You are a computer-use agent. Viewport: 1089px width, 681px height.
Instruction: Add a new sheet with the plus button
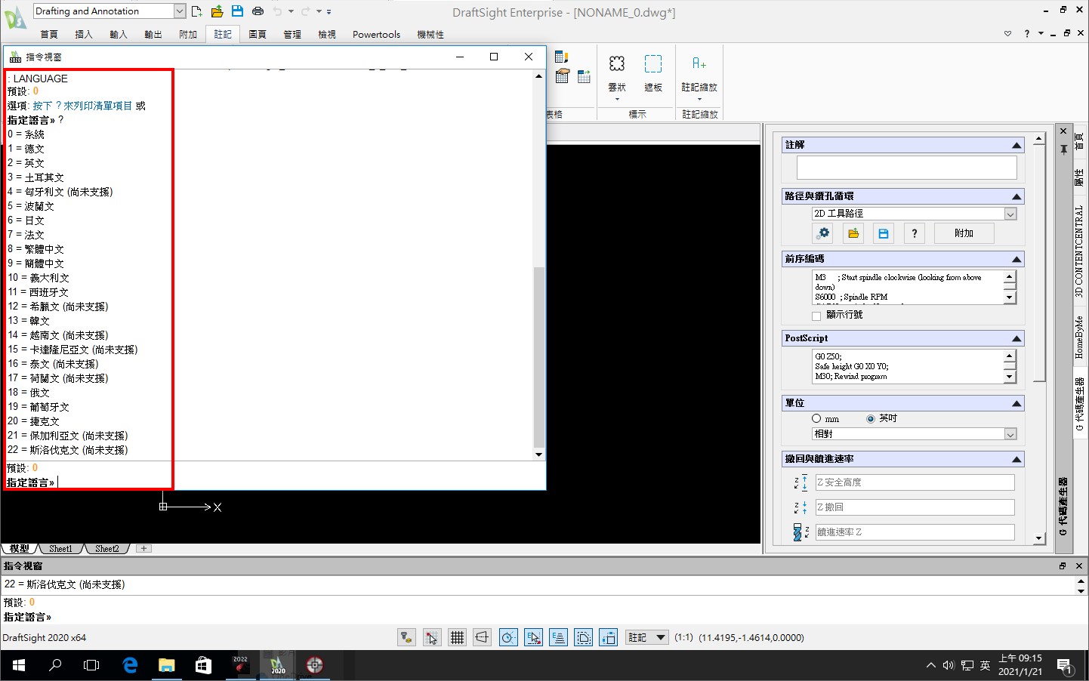144,549
